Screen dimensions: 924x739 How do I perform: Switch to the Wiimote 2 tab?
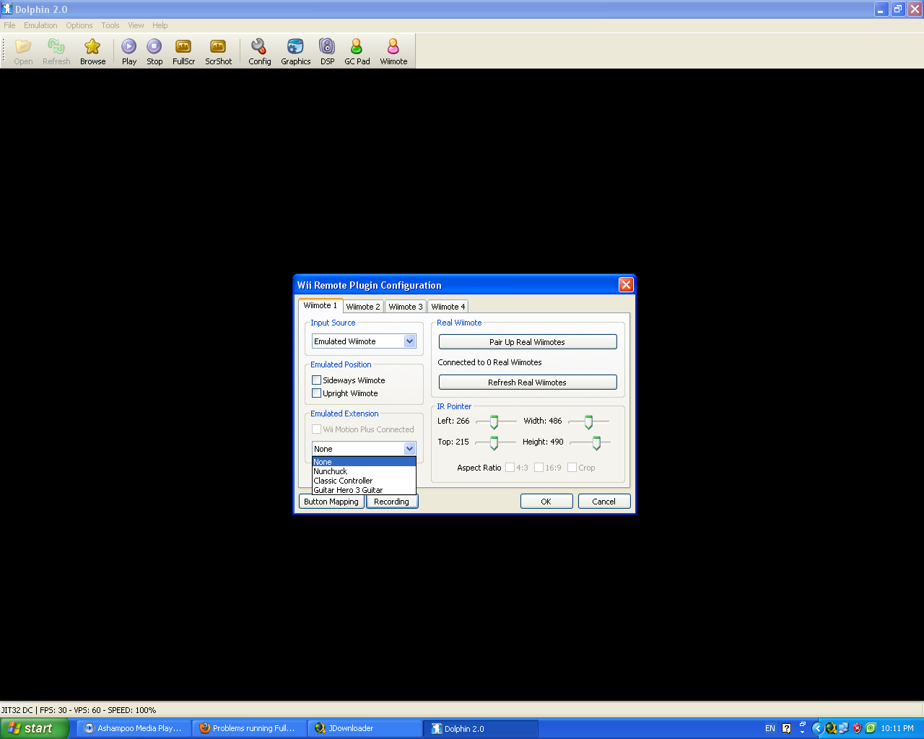(363, 307)
